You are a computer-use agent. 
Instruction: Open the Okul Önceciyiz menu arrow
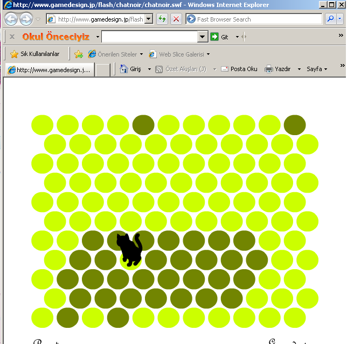[x=98, y=37]
